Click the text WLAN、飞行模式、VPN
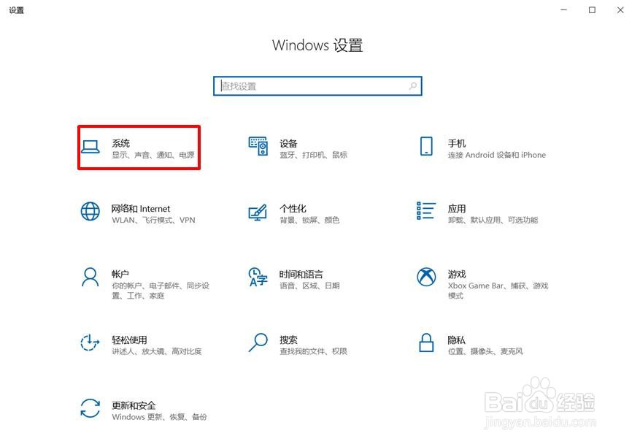Image resolution: width=632 pixels, height=444 pixels. pos(153,221)
